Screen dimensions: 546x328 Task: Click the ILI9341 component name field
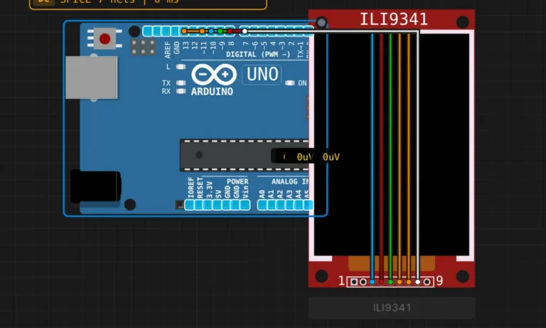(392, 308)
